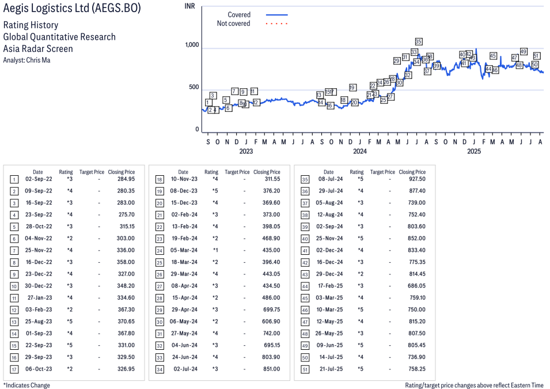The image size is (550, 389).
Task: Click the closing price 486.00
Action: (x=271, y=298)
